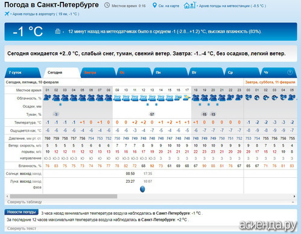This screenshot has height=234, width=301.
Task: Click cloudiness icon for hour 23
Action: pyautogui.click(x=239, y=98)
